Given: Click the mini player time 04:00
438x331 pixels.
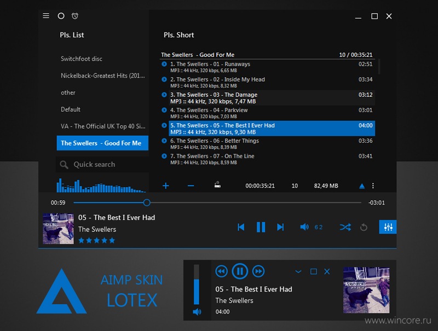Looking at the screenshot, I should 222,312.
